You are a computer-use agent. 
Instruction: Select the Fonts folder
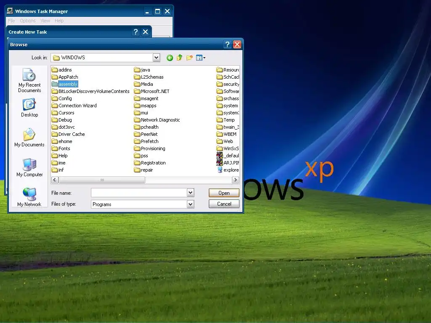61,148
